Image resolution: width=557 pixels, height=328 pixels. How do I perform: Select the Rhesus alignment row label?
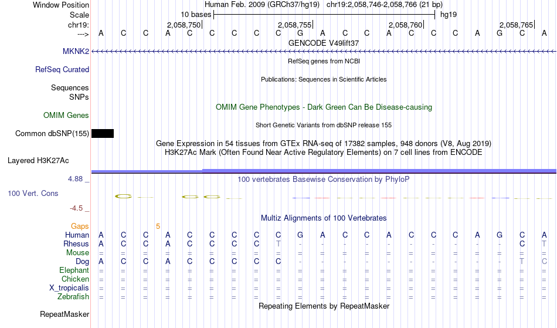[76, 244]
